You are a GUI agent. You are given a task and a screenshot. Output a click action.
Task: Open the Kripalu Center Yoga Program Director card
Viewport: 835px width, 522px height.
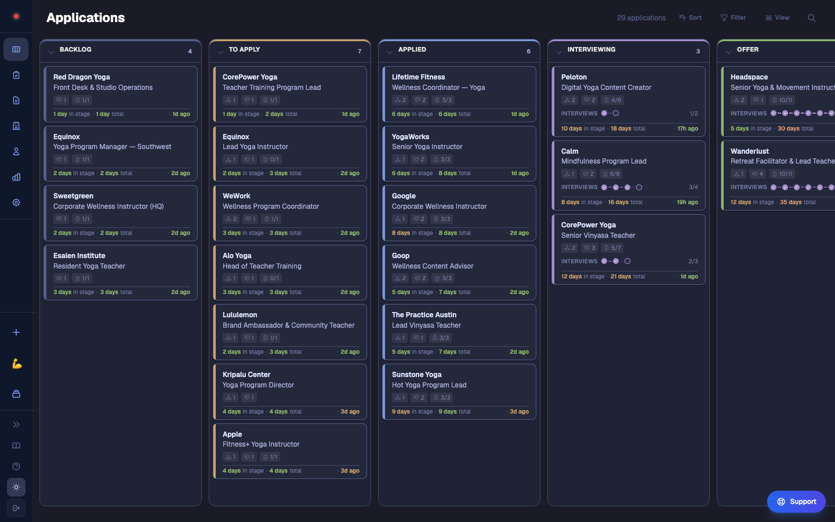pos(290,391)
